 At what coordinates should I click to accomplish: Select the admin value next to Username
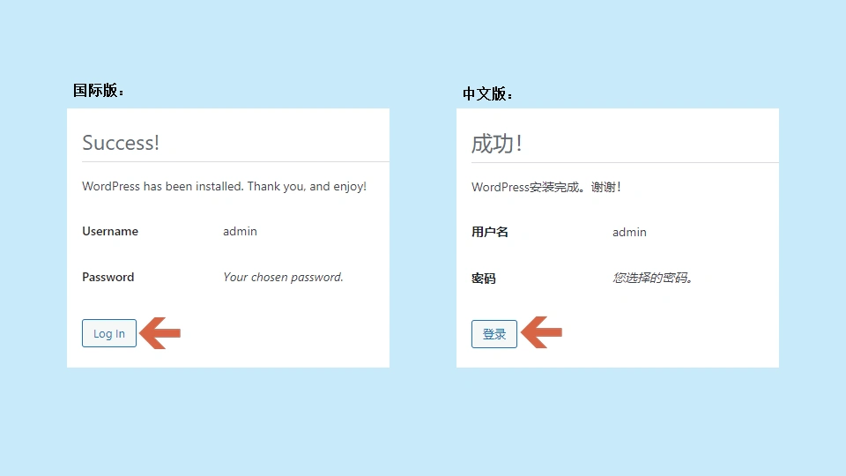240,231
